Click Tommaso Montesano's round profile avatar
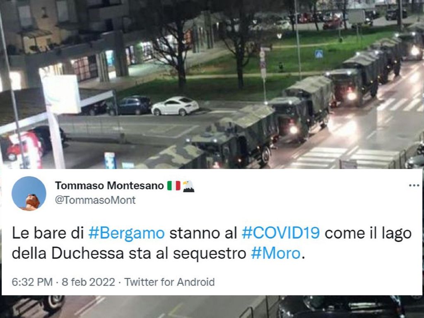Viewport: 424px width, 318px height. point(29,194)
